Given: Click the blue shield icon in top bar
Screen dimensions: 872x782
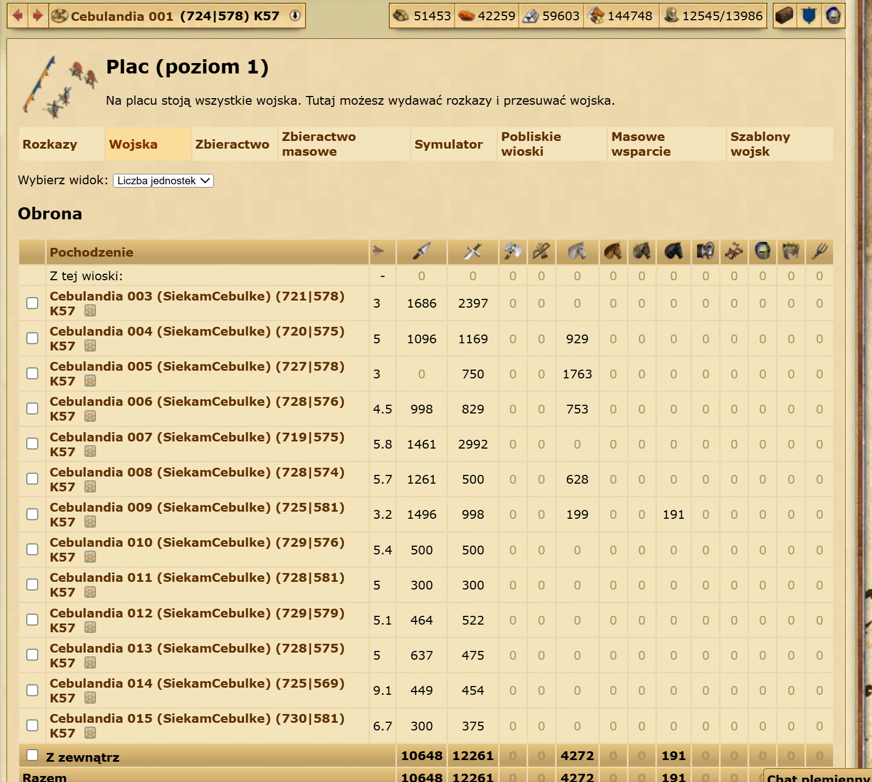Looking at the screenshot, I should coord(808,16).
